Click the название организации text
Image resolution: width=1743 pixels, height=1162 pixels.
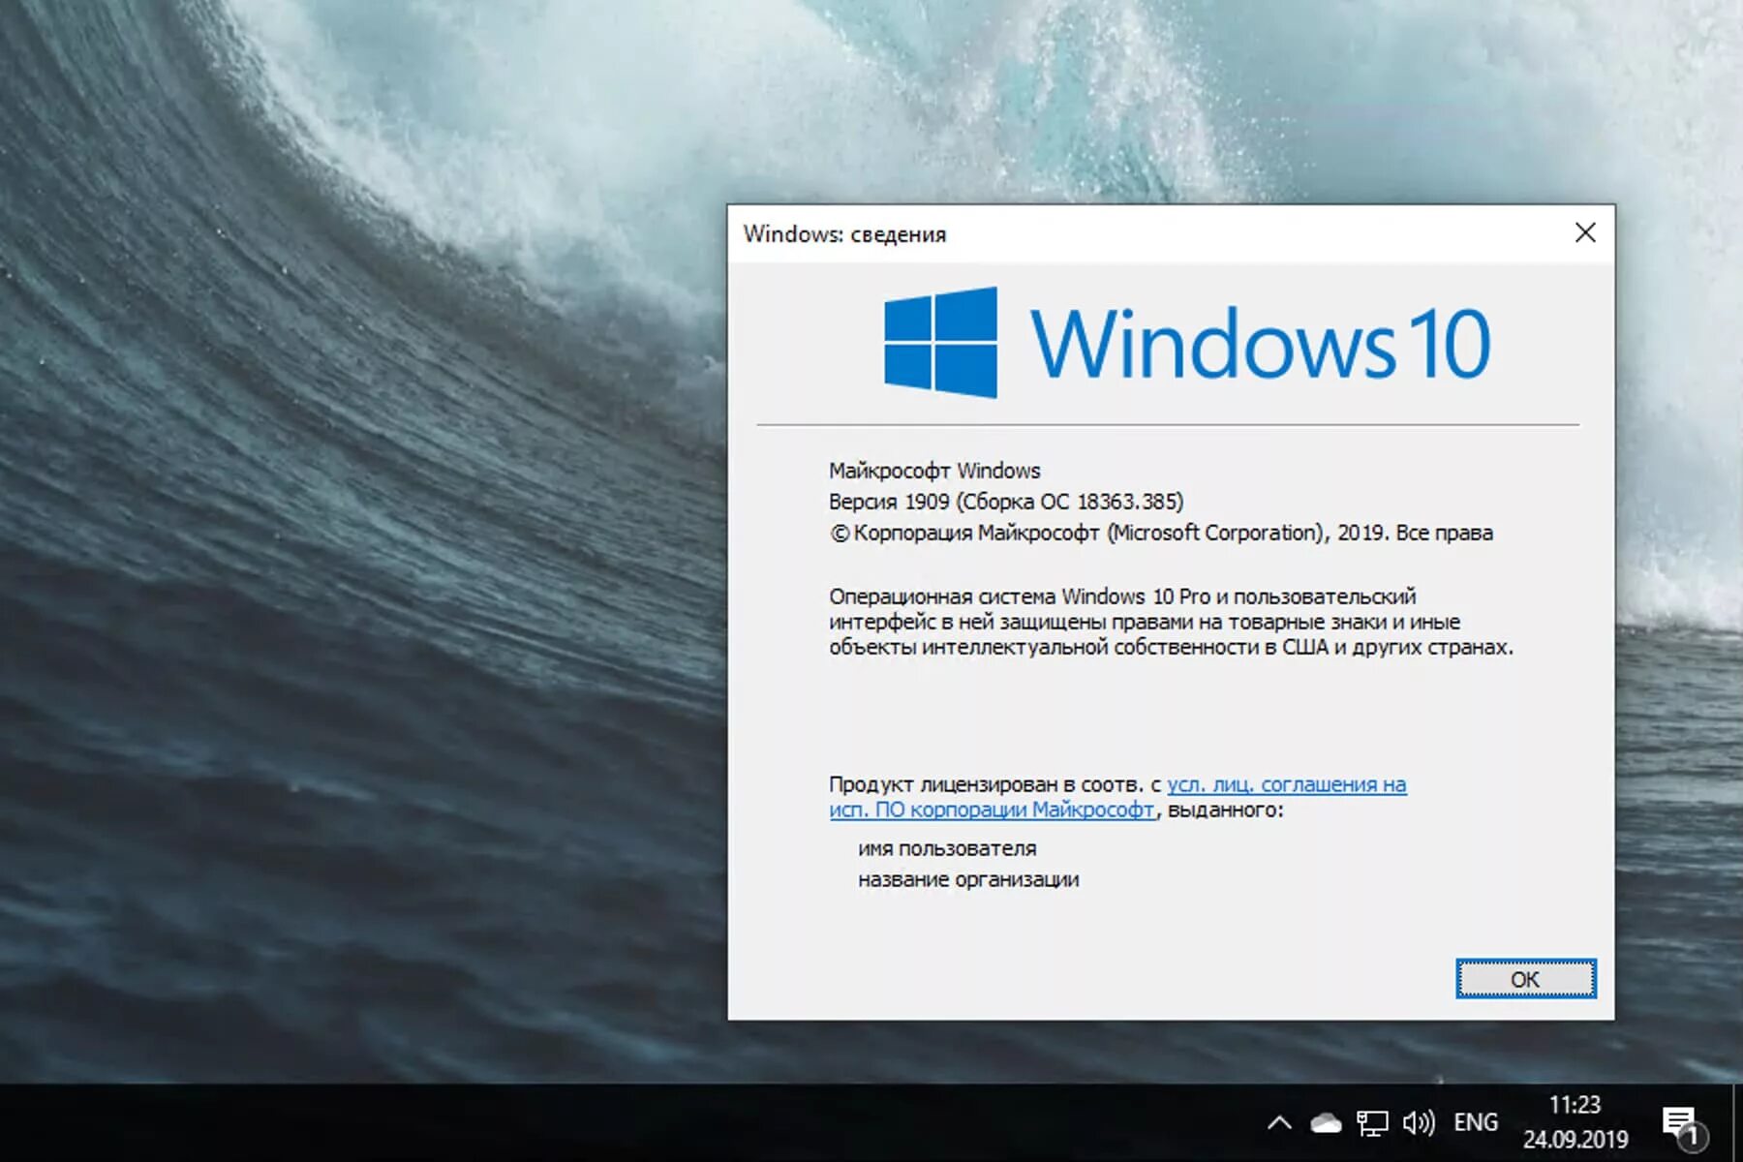click(968, 879)
